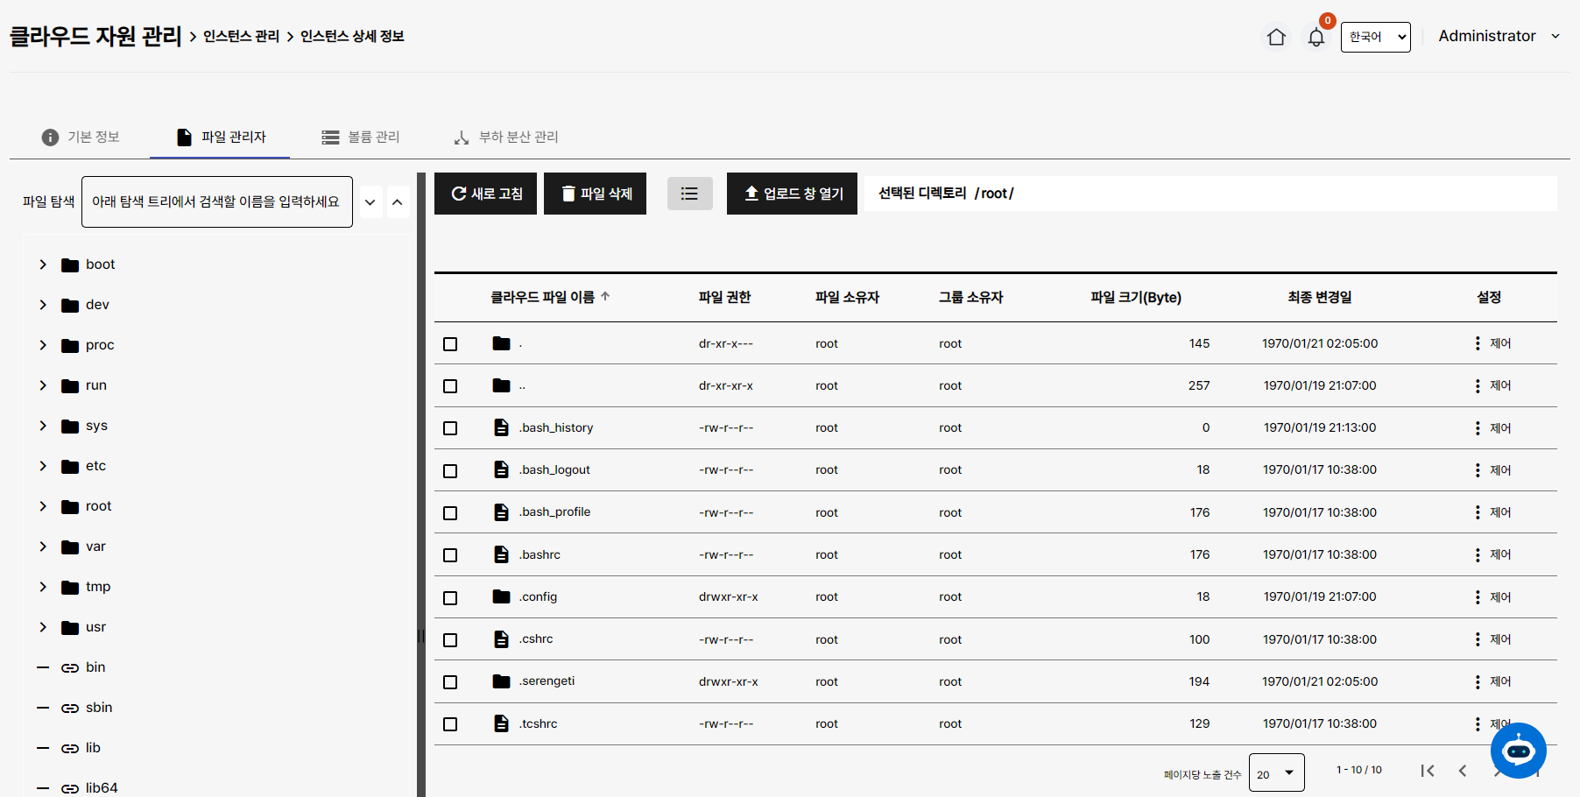This screenshot has height=797, width=1580.
Task: Click the previous page arrow
Action: 1462,771
